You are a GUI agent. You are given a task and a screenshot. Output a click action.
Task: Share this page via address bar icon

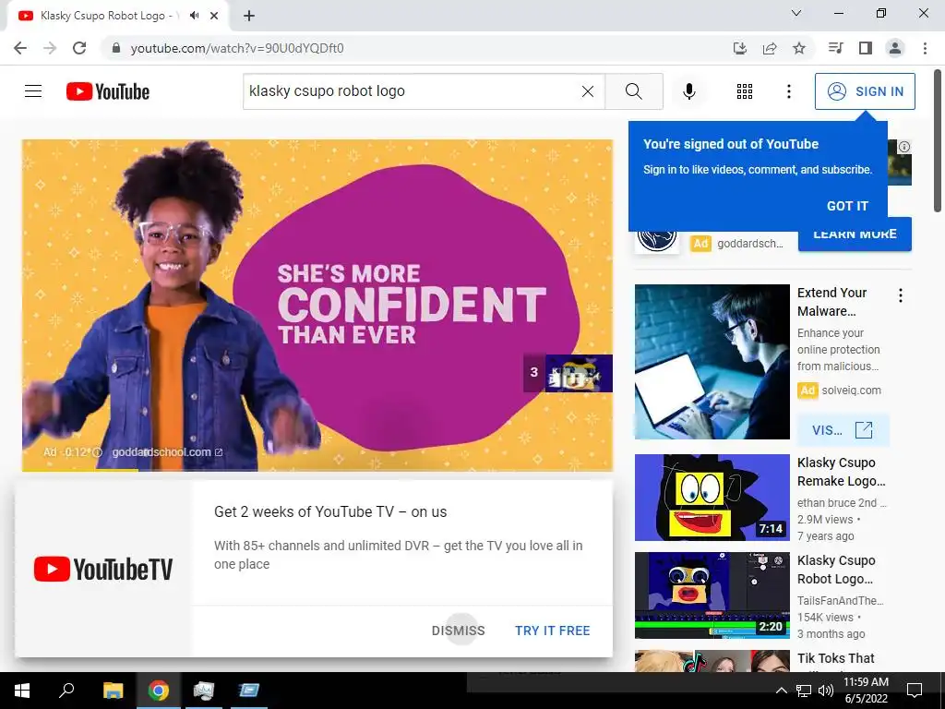[x=769, y=48]
